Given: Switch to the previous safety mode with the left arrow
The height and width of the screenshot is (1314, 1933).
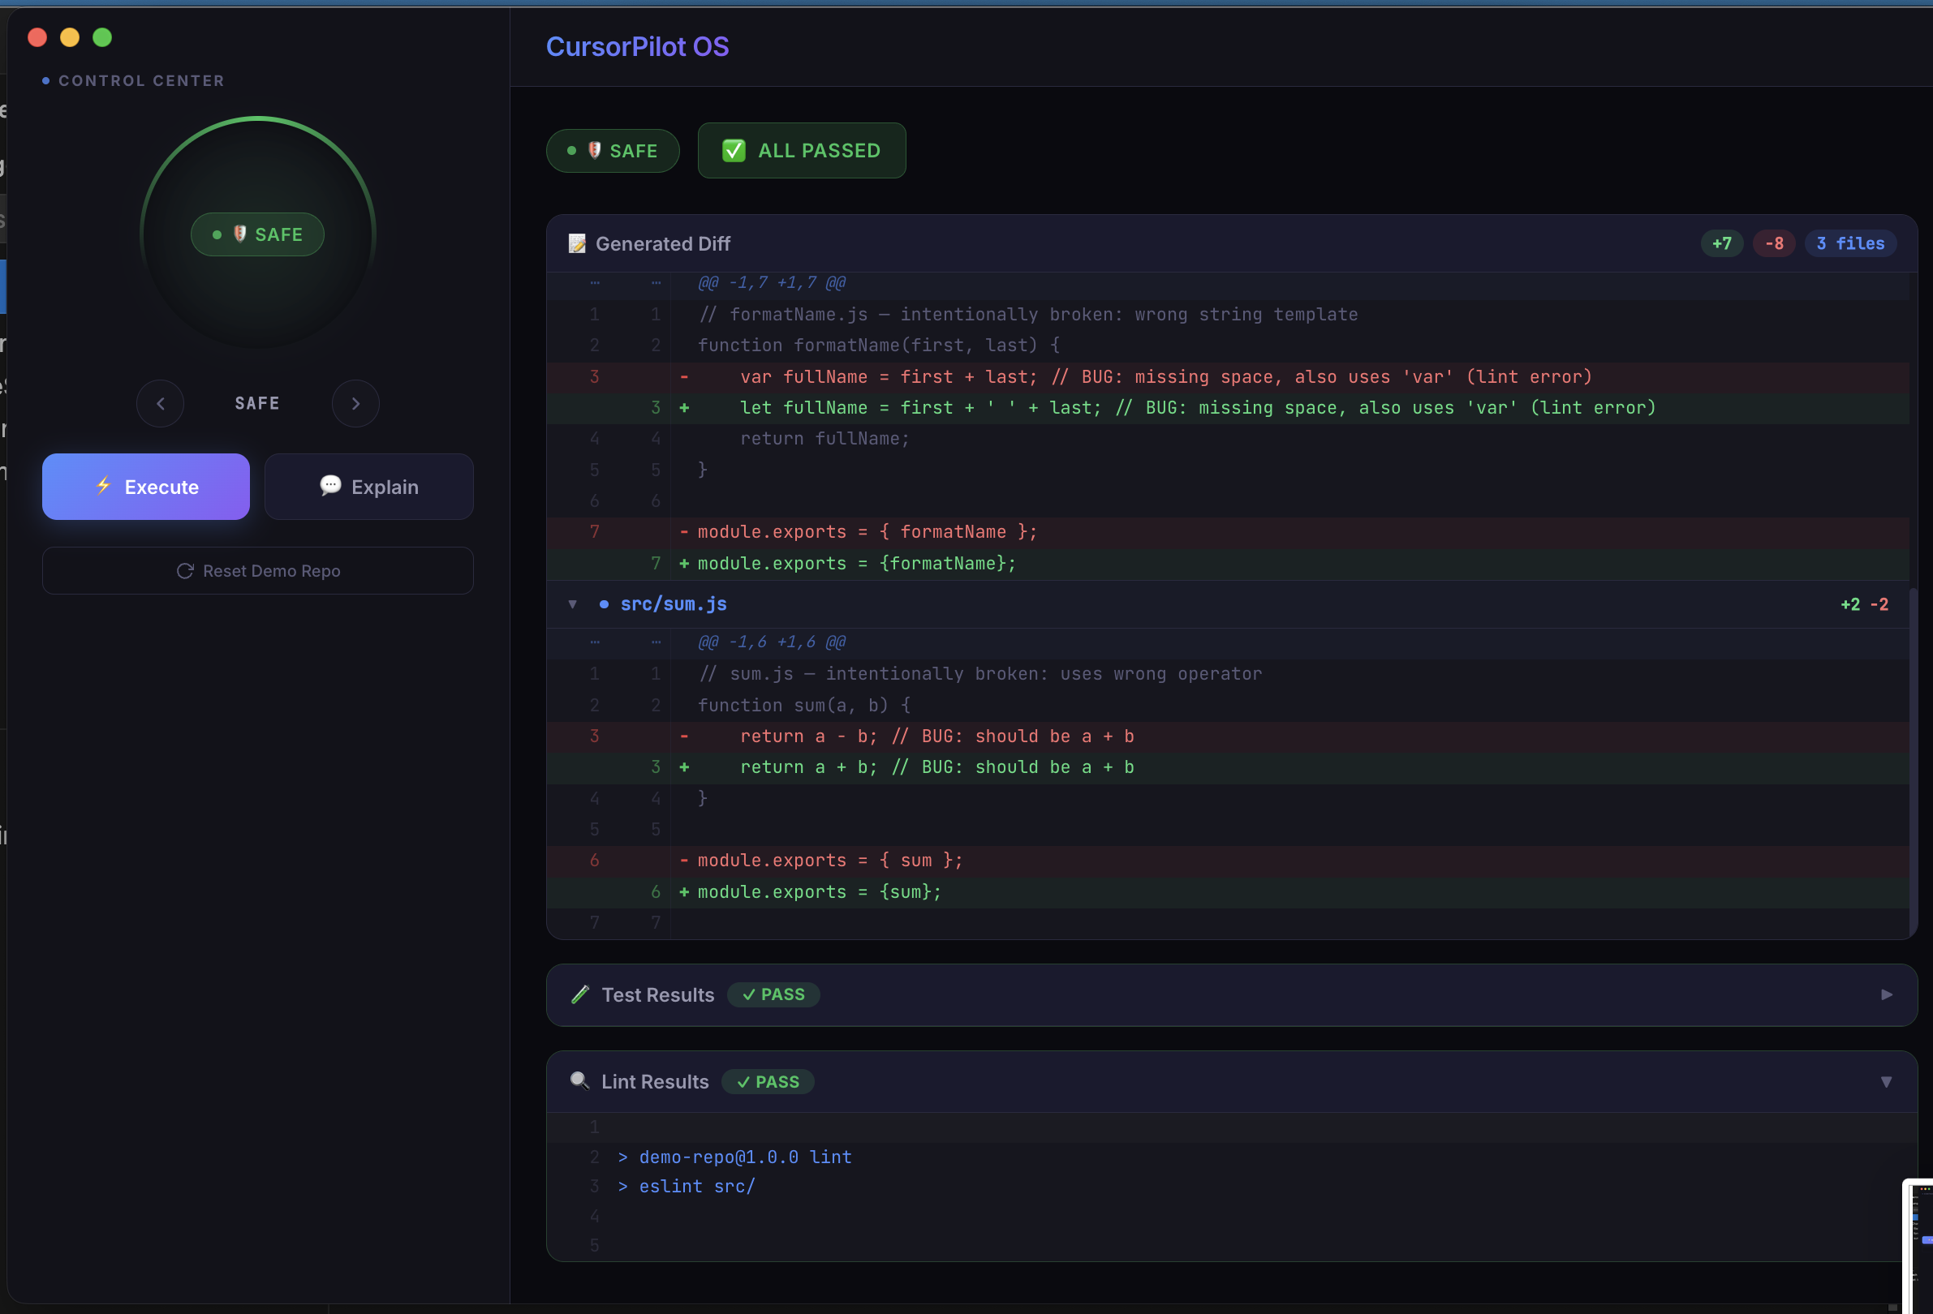Looking at the screenshot, I should tap(160, 404).
